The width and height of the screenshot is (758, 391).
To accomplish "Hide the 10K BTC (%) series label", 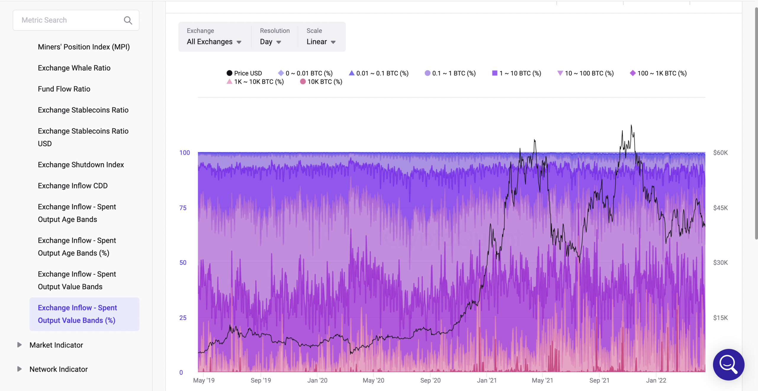I will pos(325,81).
